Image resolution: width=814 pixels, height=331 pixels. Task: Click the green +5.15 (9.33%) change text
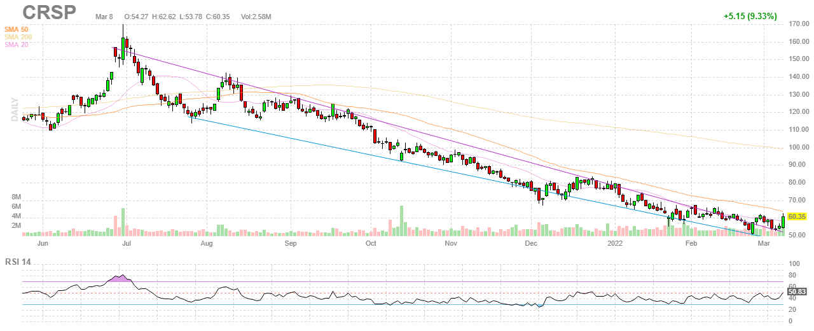pyautogui.click(x=750, y=16)
